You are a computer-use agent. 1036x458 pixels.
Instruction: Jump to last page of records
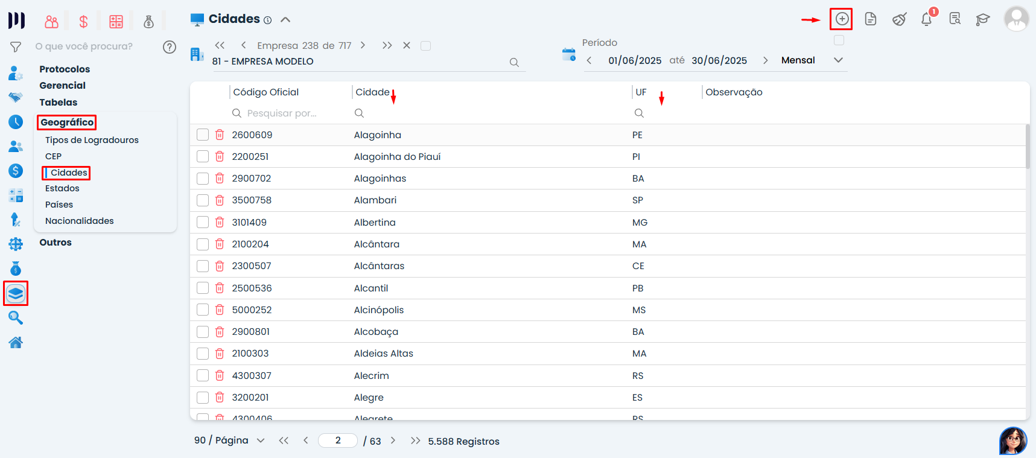pyautogui.click(x=415, y=441)
